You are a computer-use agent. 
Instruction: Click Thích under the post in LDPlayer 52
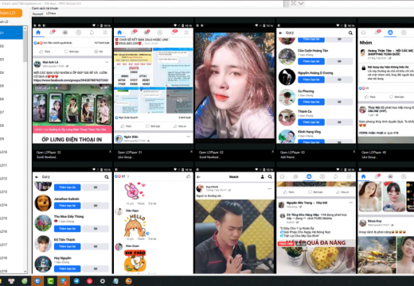(x=45, y=52)
